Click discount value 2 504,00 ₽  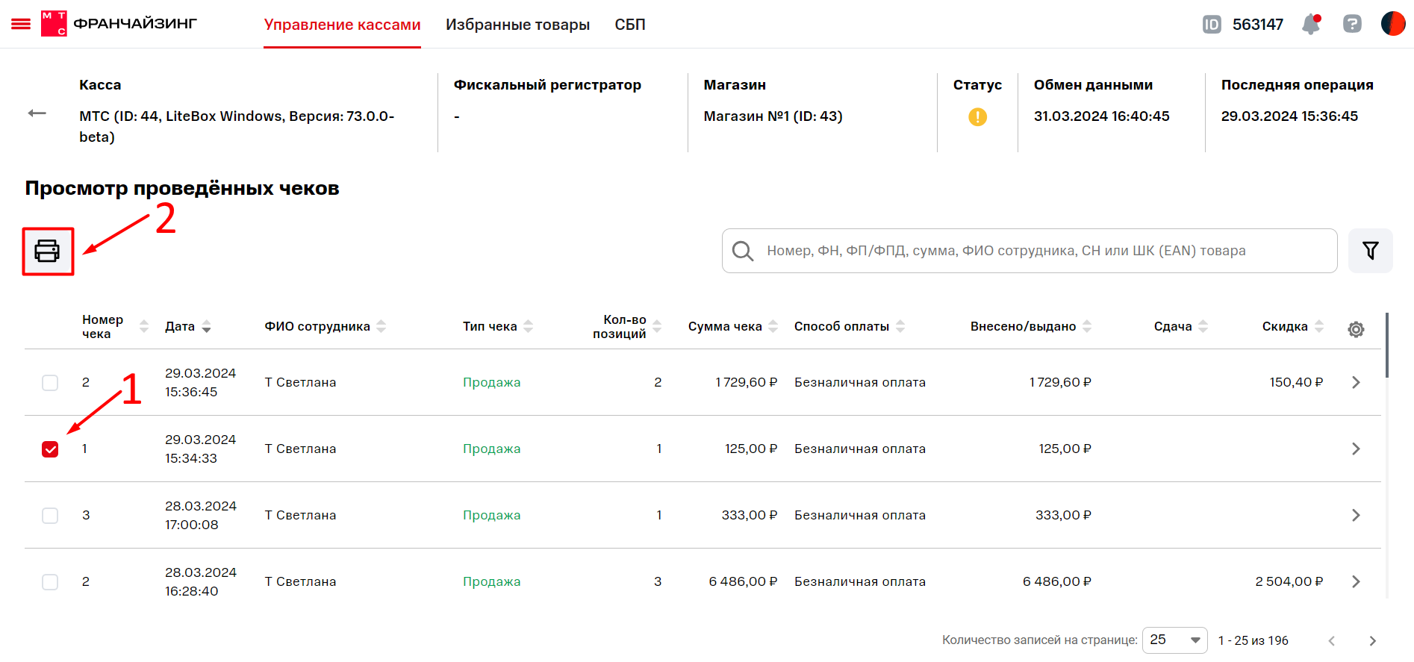[1289, 581]
